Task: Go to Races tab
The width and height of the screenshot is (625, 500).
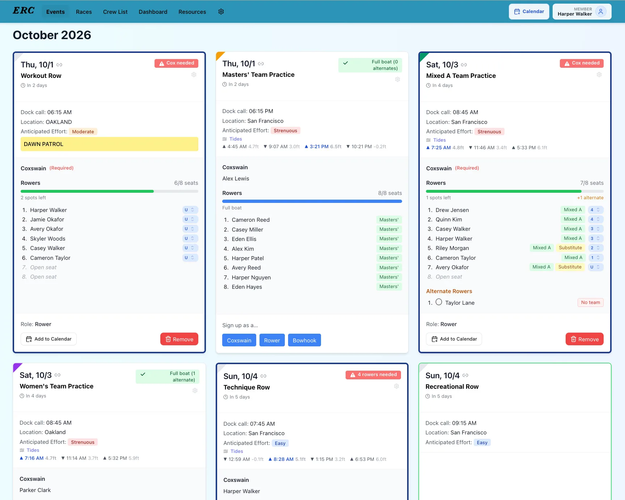Action: [84, 12]
